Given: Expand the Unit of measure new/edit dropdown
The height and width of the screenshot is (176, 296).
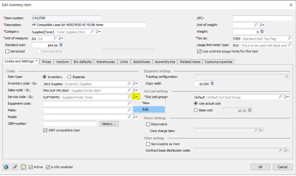Looking at the screenshot, I should pyautogui.click(x=61, y=38).
